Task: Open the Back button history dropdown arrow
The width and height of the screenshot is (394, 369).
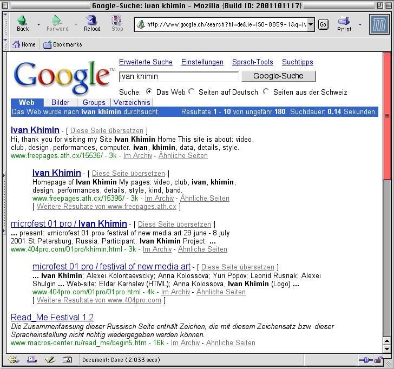Action: pyautogui.click(x=38, y=24)
